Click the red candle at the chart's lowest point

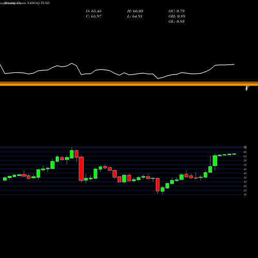[157, 185]
